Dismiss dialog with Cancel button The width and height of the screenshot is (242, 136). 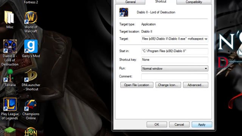point(179,124)
